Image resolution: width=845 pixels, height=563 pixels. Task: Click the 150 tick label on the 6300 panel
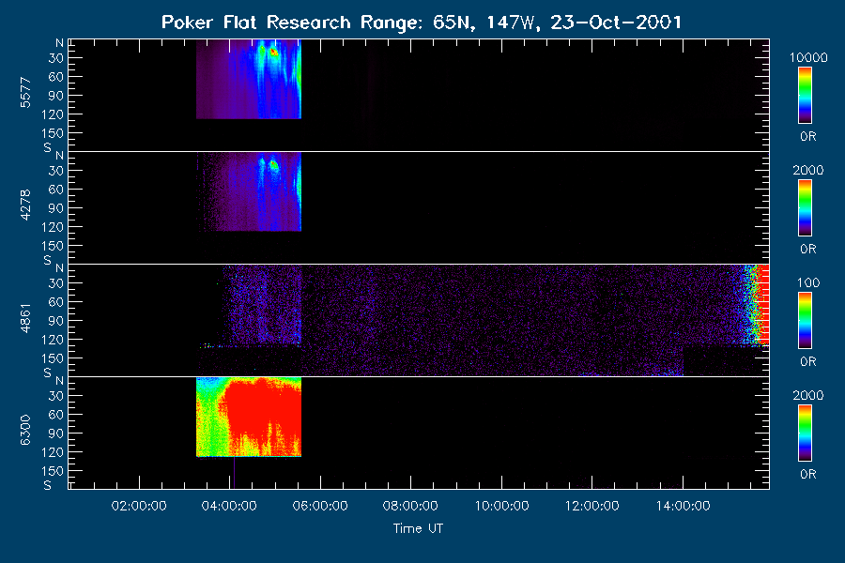[x=53, y=471]
